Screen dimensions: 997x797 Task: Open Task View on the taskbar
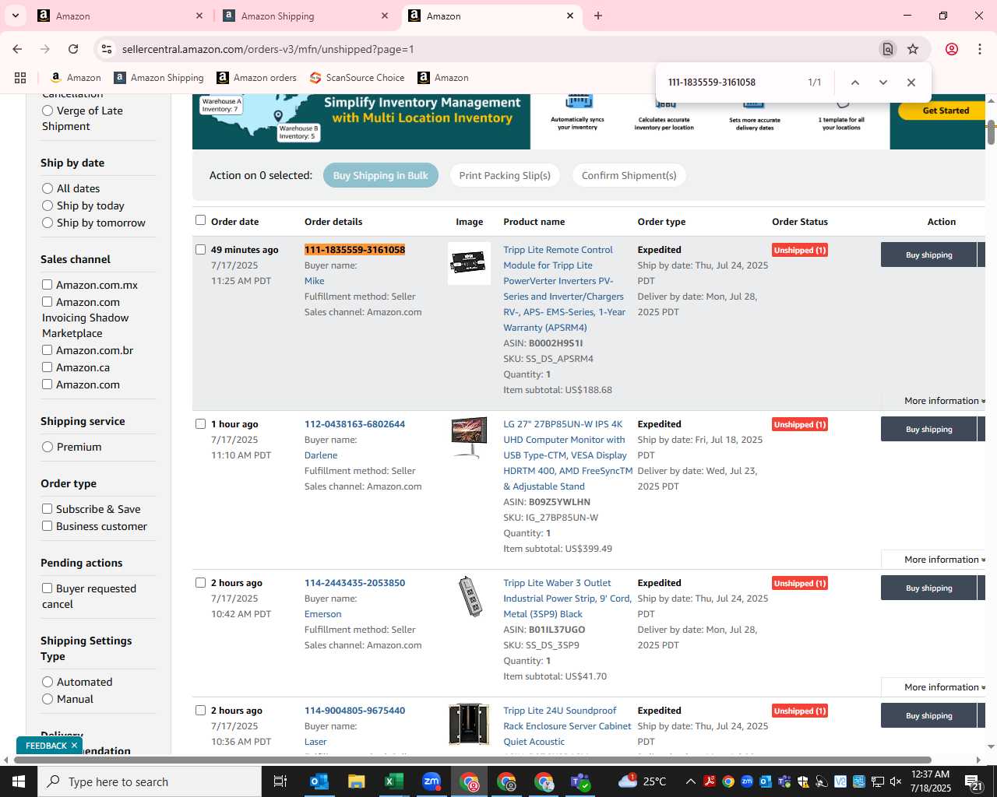coord(280,781)
